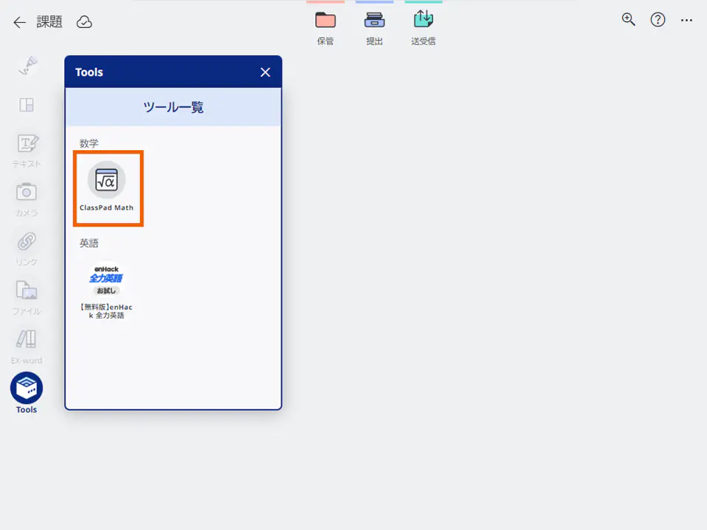This screenshot has height=530, width=707.
Task: Click the zoom magnifier icon
Action: pyautogui.click(x=628, y=20)
